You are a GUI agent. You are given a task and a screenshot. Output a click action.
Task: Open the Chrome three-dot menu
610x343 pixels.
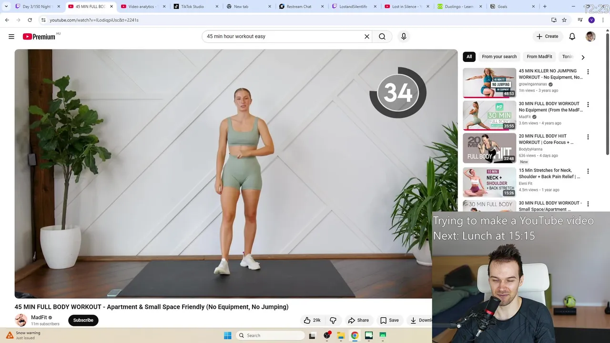coord(603,20)
